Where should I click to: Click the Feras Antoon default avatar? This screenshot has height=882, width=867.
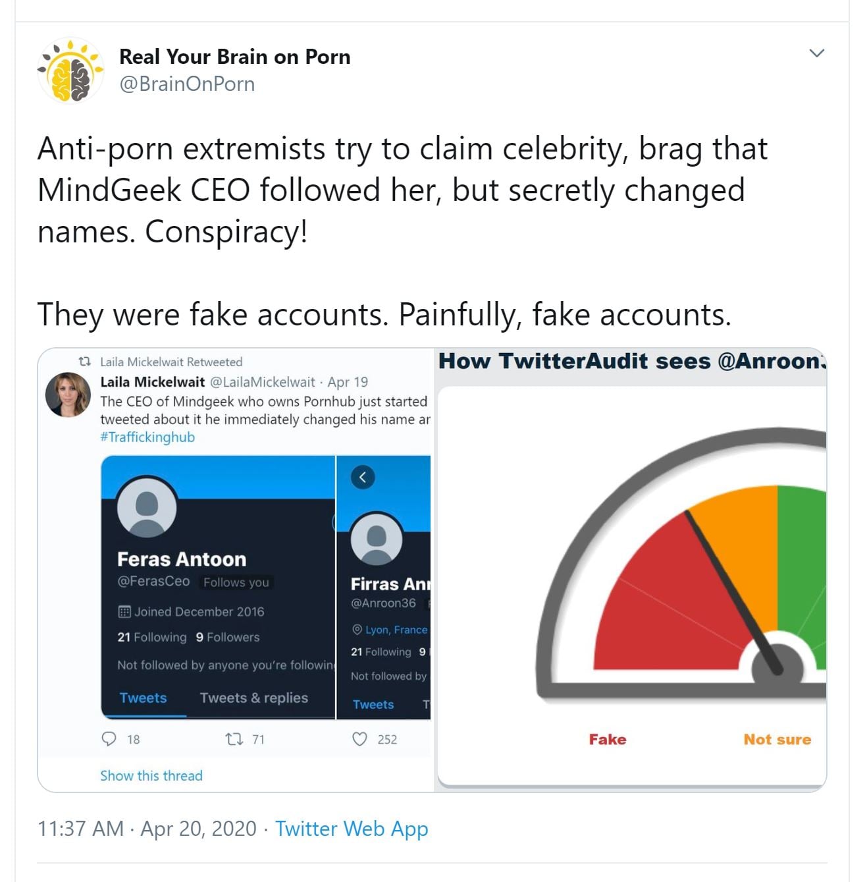pos(147,507)
